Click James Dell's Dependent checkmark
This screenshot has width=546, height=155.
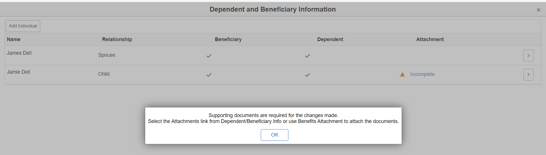[307, 56]
